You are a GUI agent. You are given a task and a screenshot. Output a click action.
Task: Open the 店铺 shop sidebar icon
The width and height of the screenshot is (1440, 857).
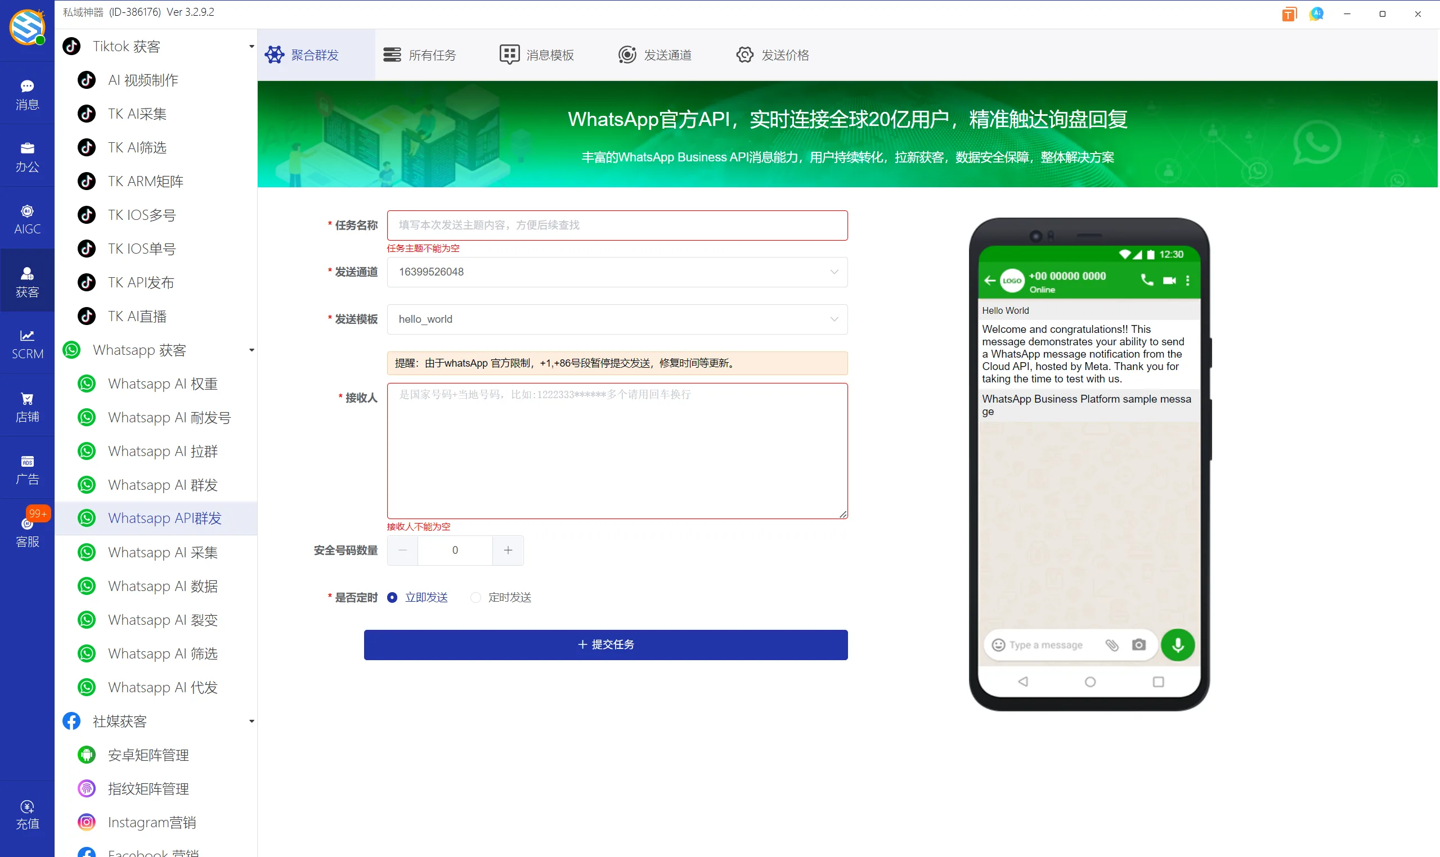pos(26,406)
